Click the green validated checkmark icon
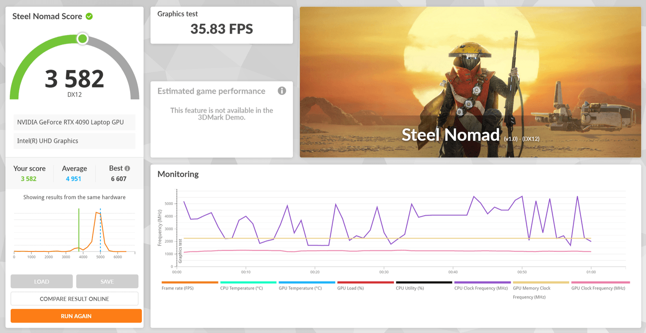 pyautogui.click(x=89, y=16)
